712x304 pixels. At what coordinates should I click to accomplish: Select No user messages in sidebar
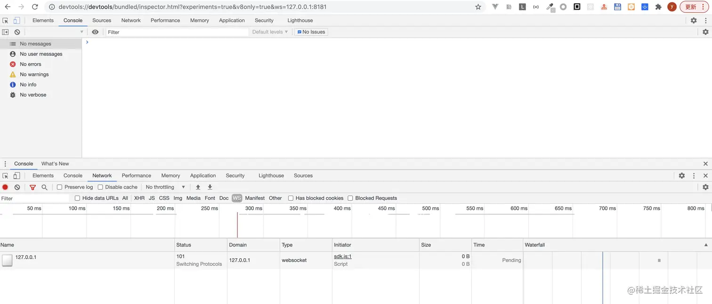click(41, 54)
